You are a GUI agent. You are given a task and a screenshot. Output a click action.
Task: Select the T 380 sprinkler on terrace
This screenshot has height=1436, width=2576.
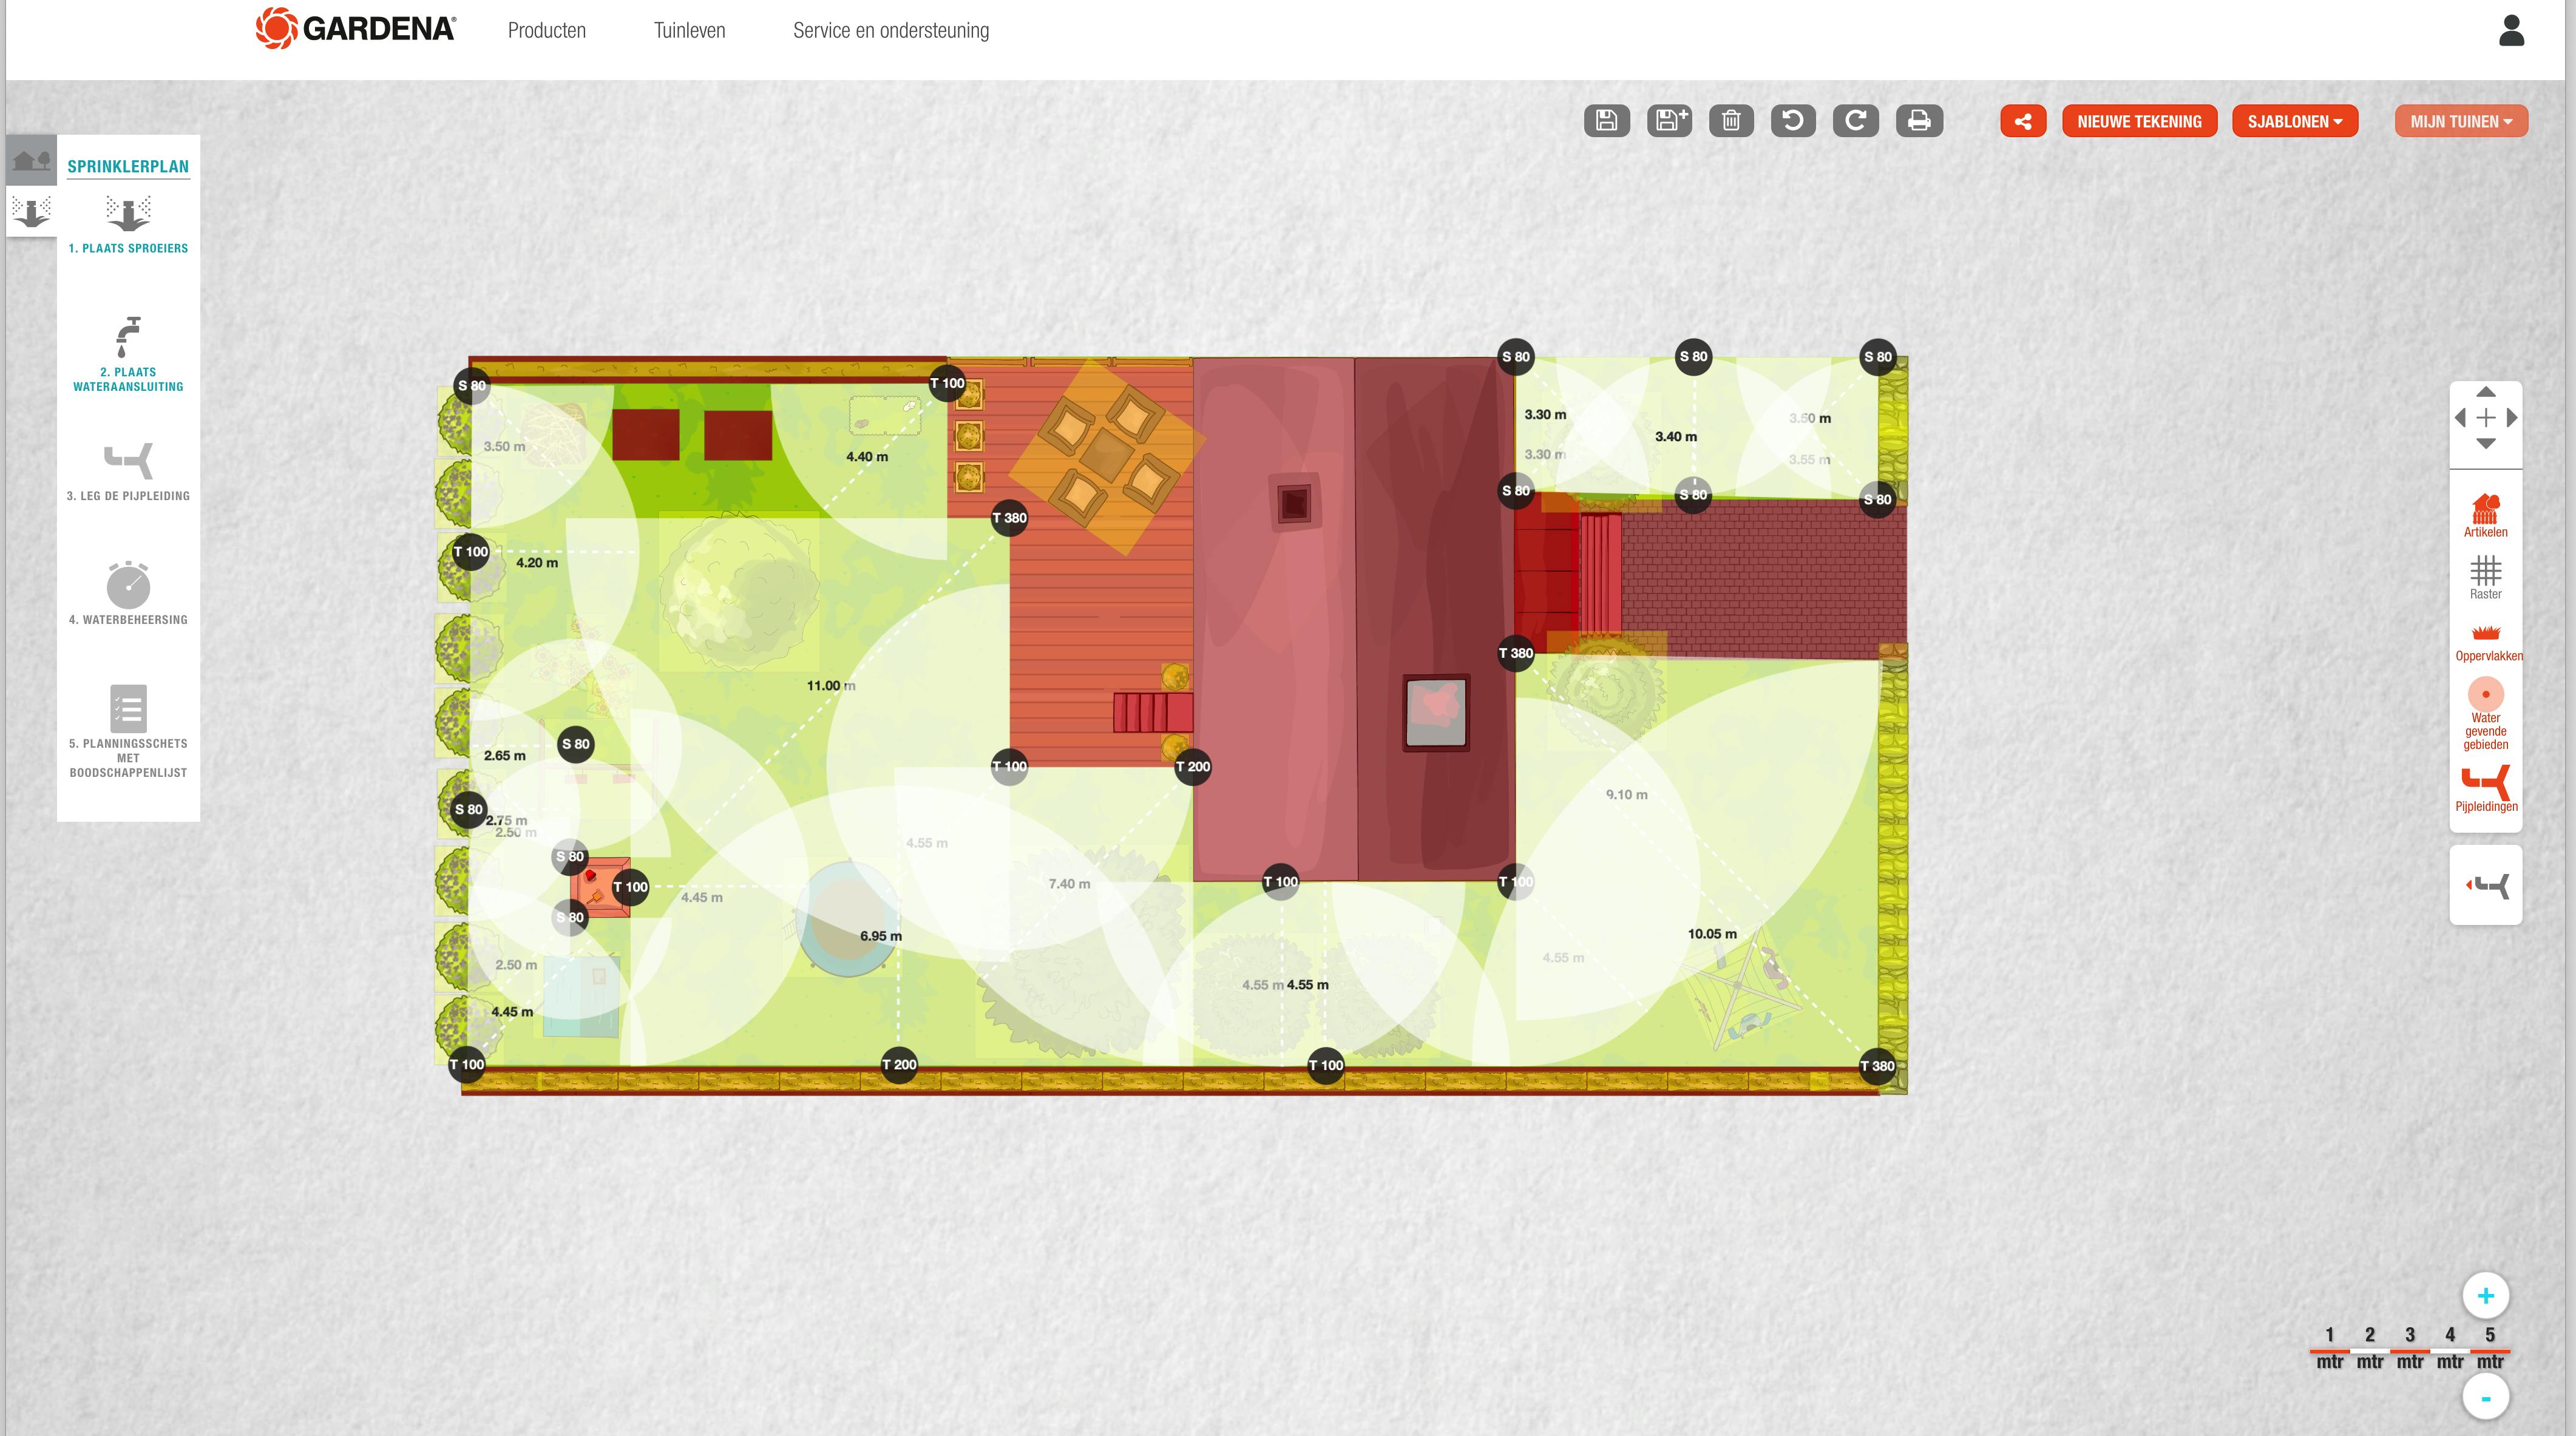point(1009,518)
